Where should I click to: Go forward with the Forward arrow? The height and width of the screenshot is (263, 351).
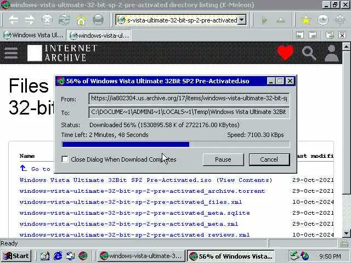pyautogui.click(x=30, y=20)
